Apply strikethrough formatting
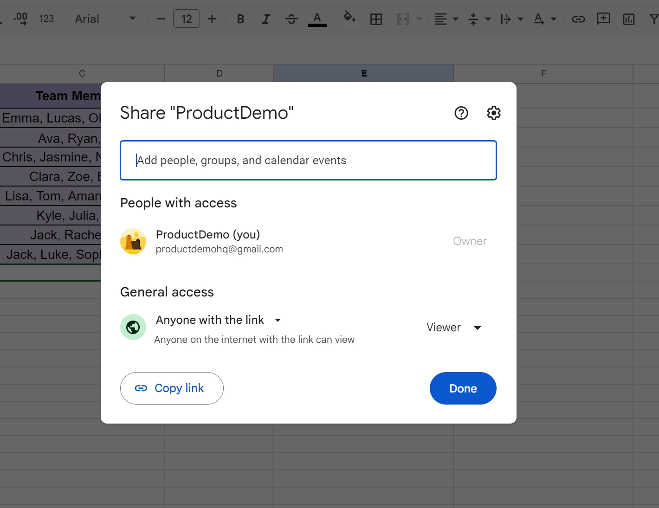 point(291,19)
